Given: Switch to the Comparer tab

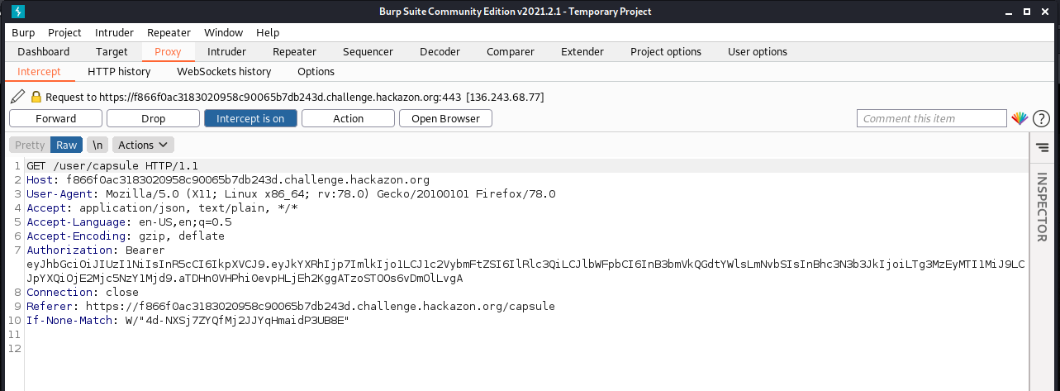Looking at the screenshot, I should pos(510,51).
